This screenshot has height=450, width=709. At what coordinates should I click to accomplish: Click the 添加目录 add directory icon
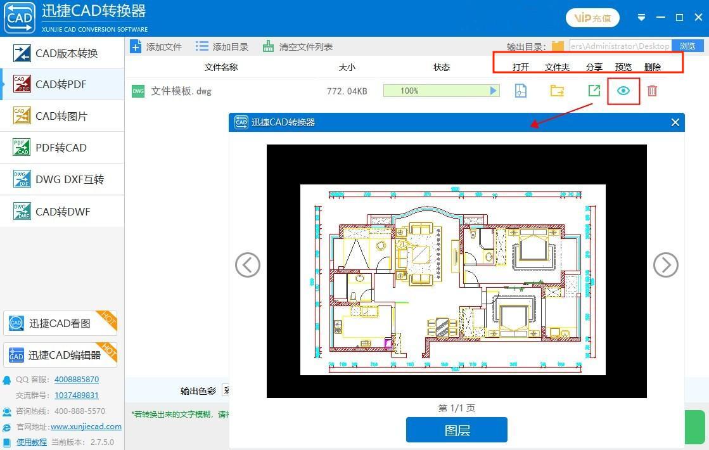tap(201, 46)
